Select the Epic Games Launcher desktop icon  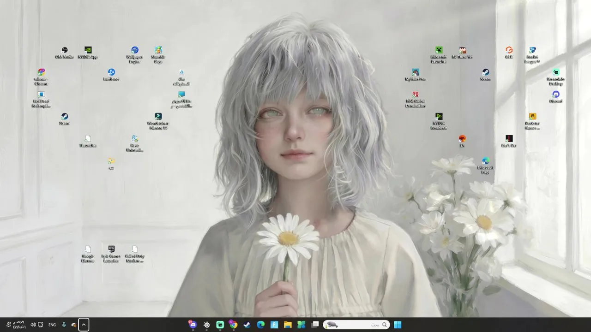pyautogui.click(x=111, y=254)
